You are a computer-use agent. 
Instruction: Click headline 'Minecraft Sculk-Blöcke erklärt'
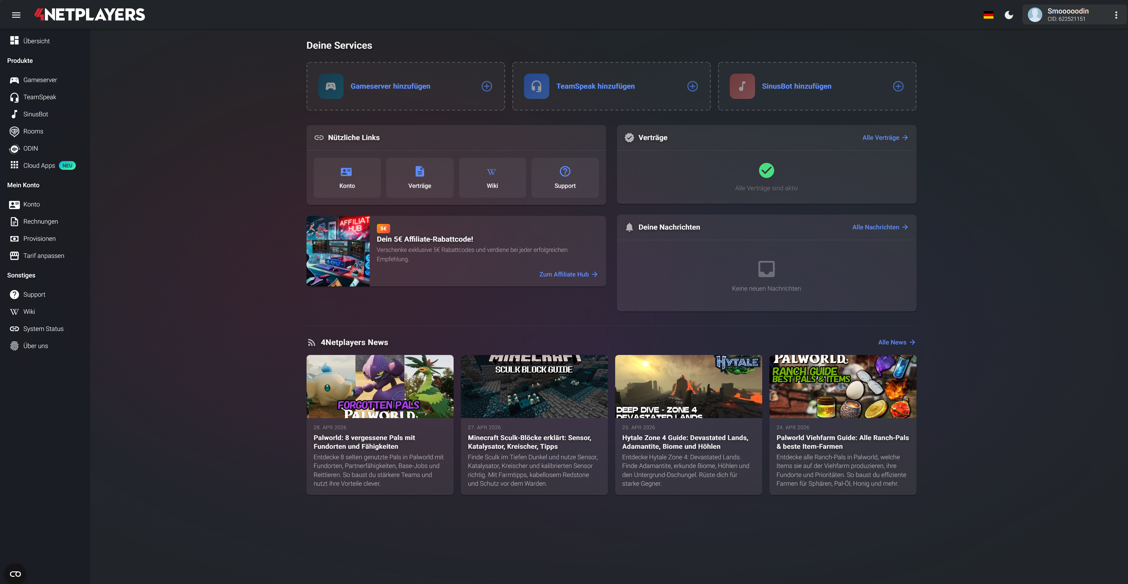(x=529, y=442)
